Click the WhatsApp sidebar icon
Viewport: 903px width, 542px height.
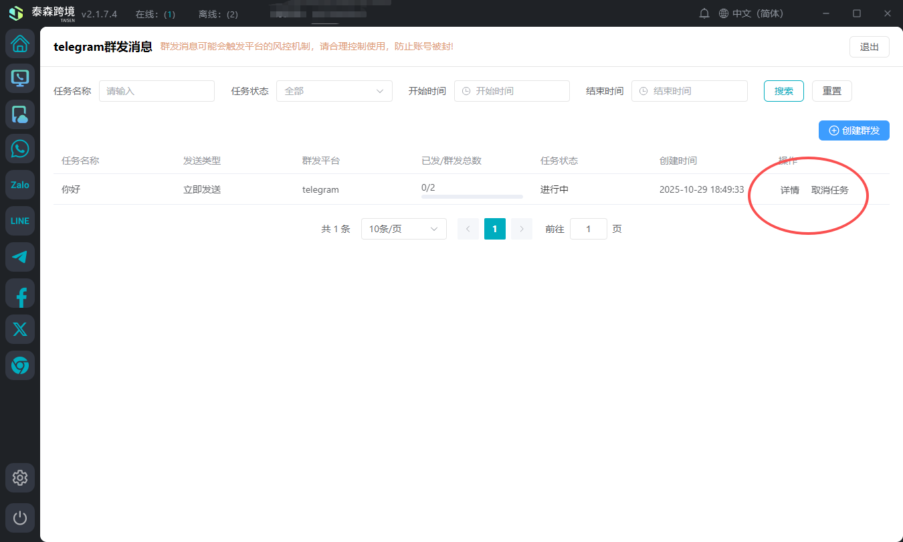[20, 149]
